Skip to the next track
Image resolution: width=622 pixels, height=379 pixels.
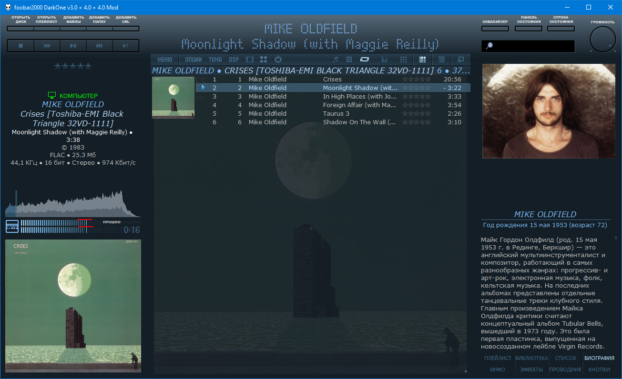coord(99,46)
